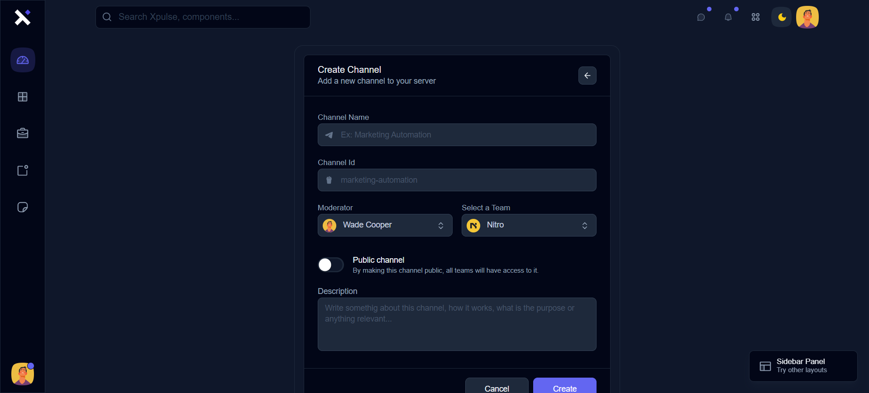Screen dimensions: 869x393
Task: Open the sticky note sidebar icon
Action: coord(23,207)
